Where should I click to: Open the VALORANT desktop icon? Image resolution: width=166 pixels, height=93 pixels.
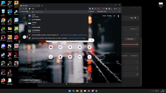pyautogui.click(x=3, y=72)
